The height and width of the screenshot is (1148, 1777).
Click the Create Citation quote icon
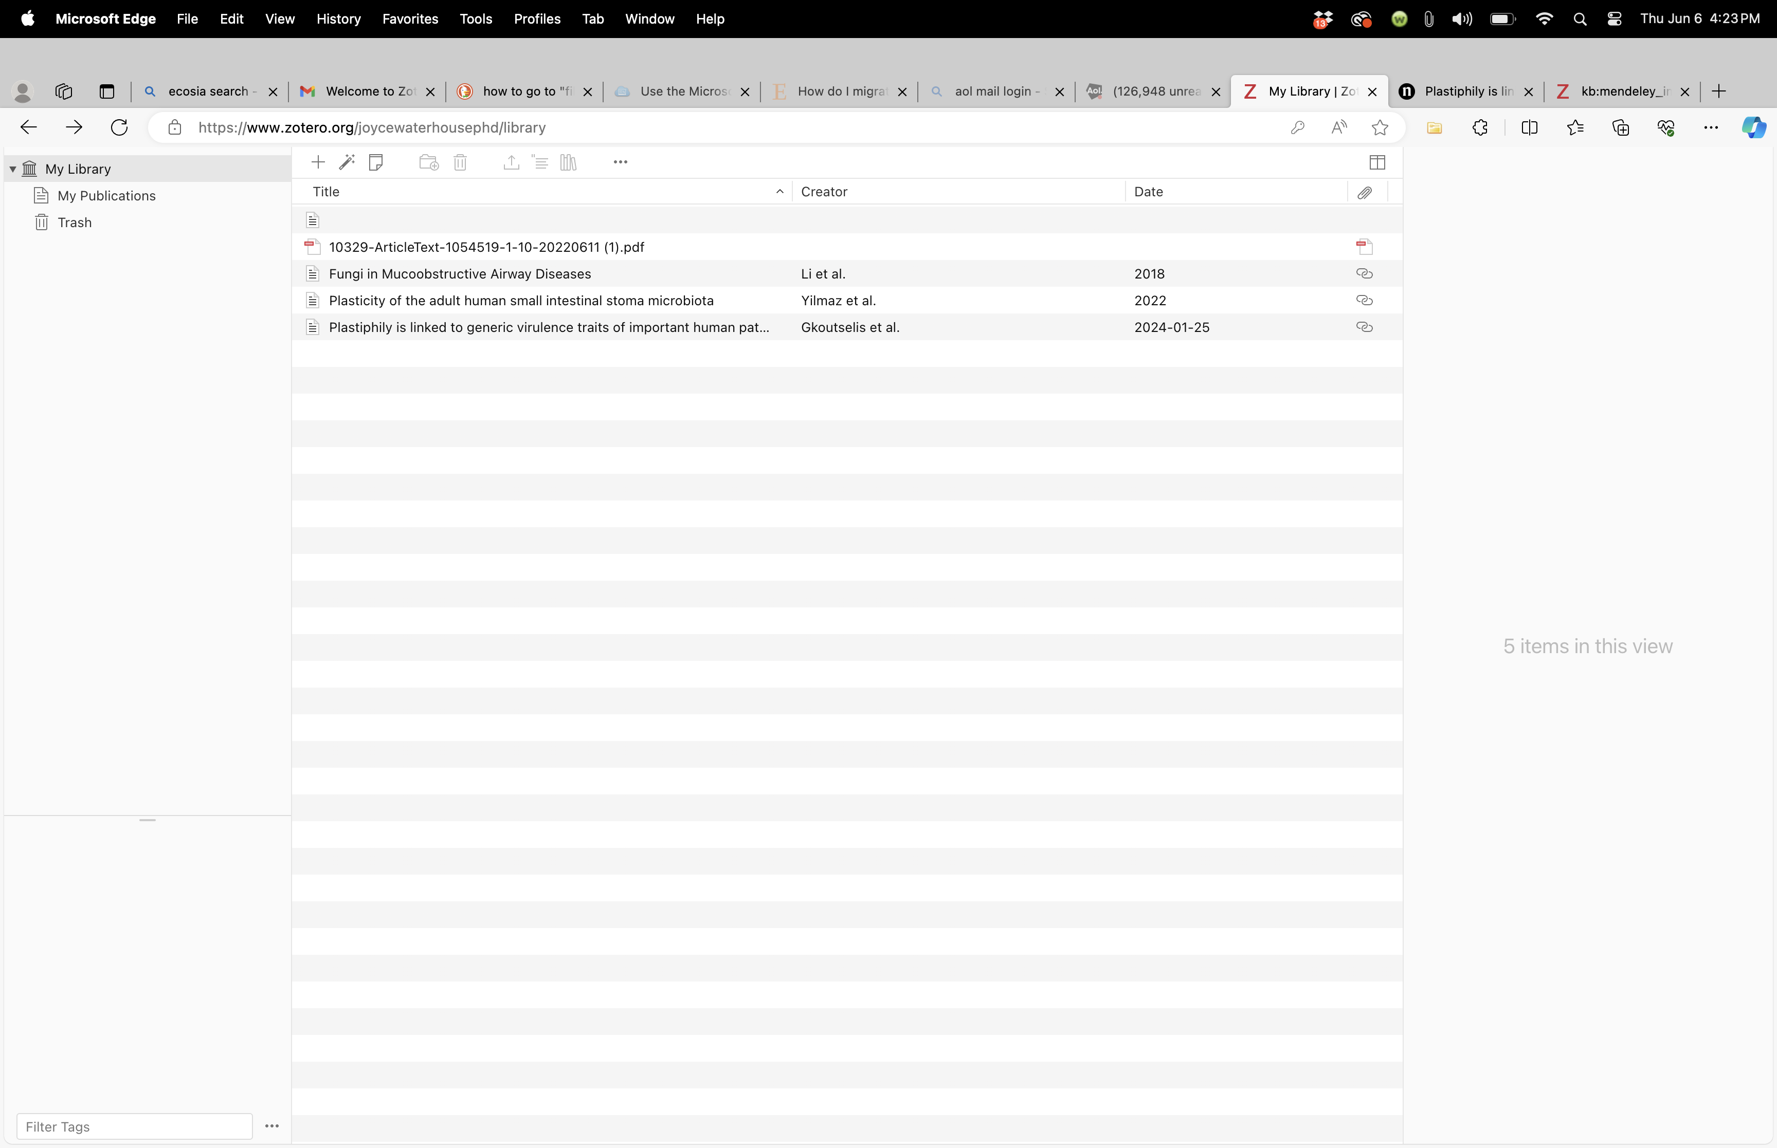[x=539, y=162]
